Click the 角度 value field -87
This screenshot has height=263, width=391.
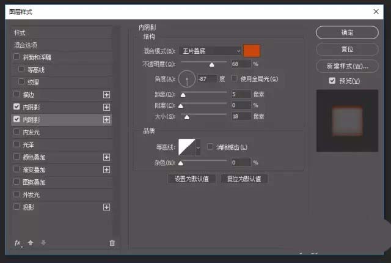point(207,79)
